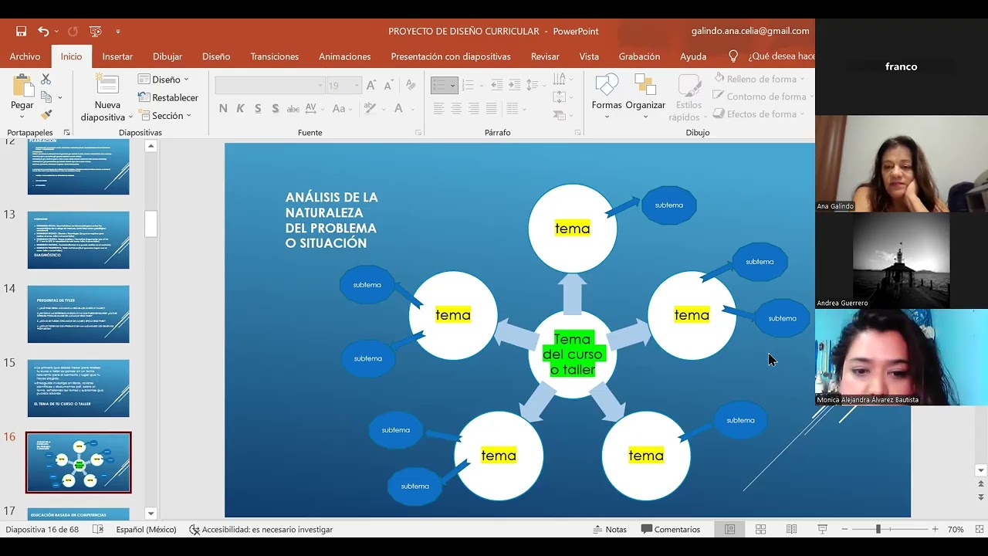Open Efectos de forma menu
Image resolution: width=988 pixels, height=556 pixels.
click(760, 114)
